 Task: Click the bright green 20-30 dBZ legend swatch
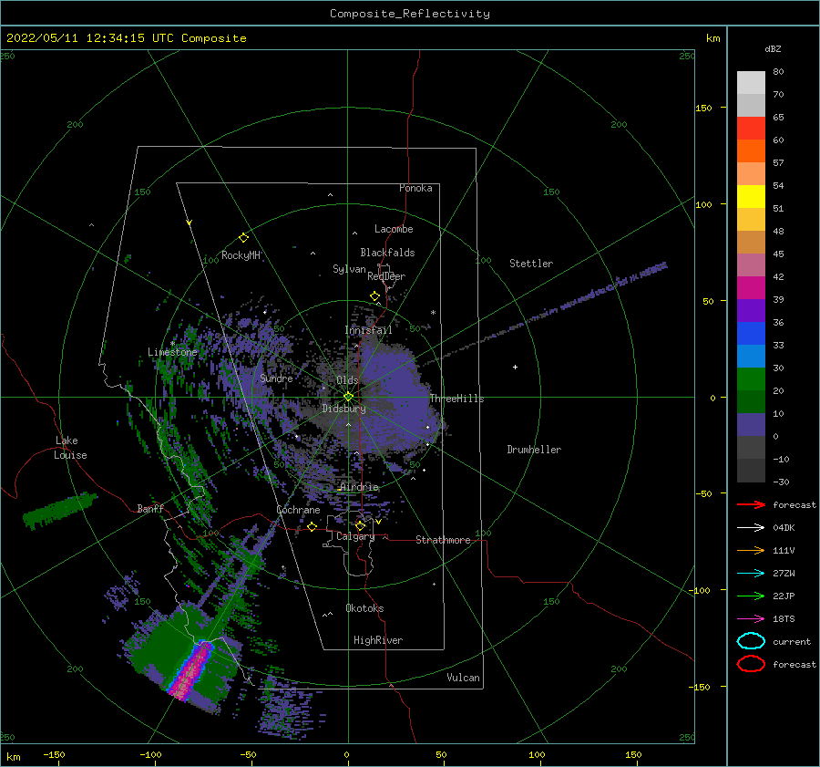751,379
